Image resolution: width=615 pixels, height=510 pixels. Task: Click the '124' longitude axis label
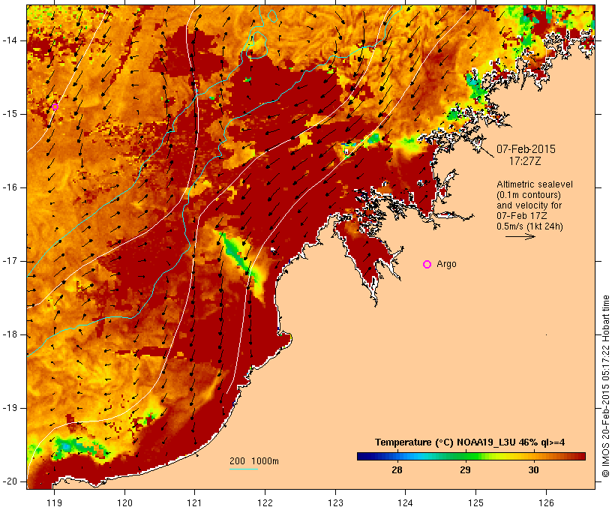tap(405, 502)
